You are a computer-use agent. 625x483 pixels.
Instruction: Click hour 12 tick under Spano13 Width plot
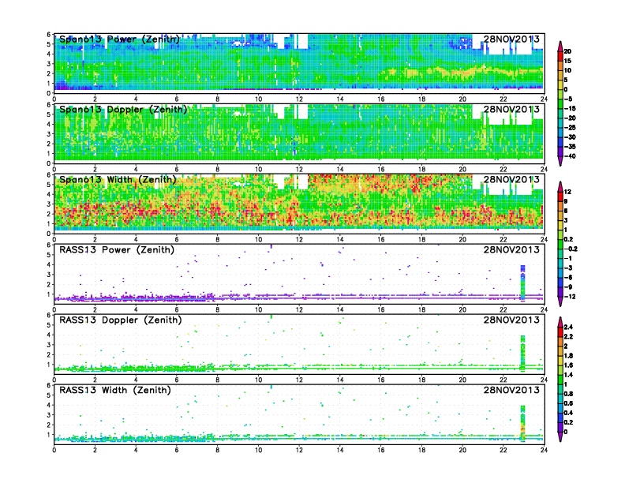(299, 239)
